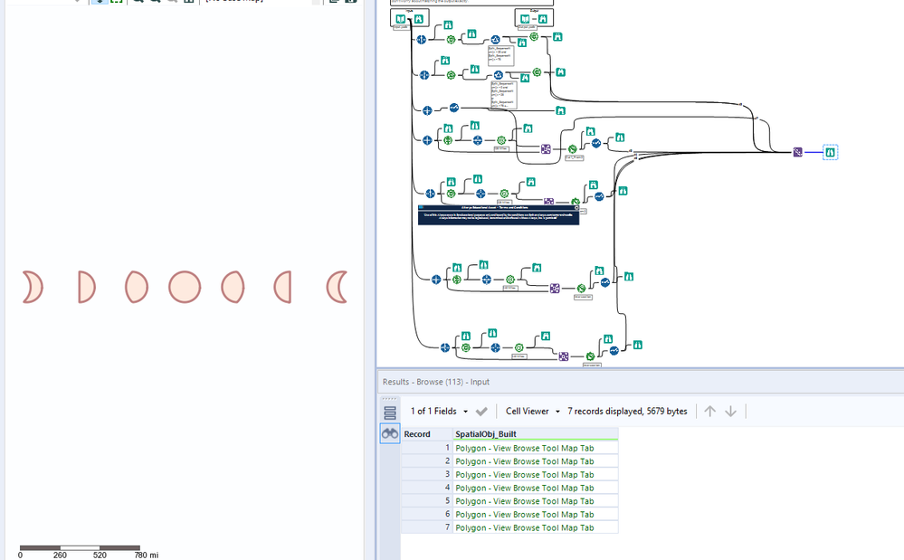The height and width of the screenshot is (560, 904).
Task: Select the Browse tool inside Input container
Action: point(419,19)
